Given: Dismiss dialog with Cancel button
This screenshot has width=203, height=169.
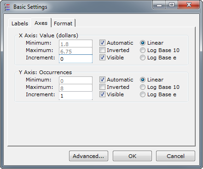Looking at the screenshot, I should [x=175, y=156].
